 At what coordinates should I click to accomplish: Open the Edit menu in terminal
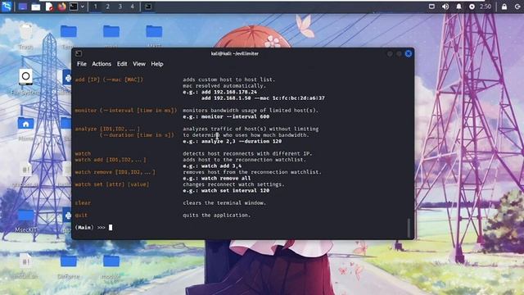pos(122,64)
